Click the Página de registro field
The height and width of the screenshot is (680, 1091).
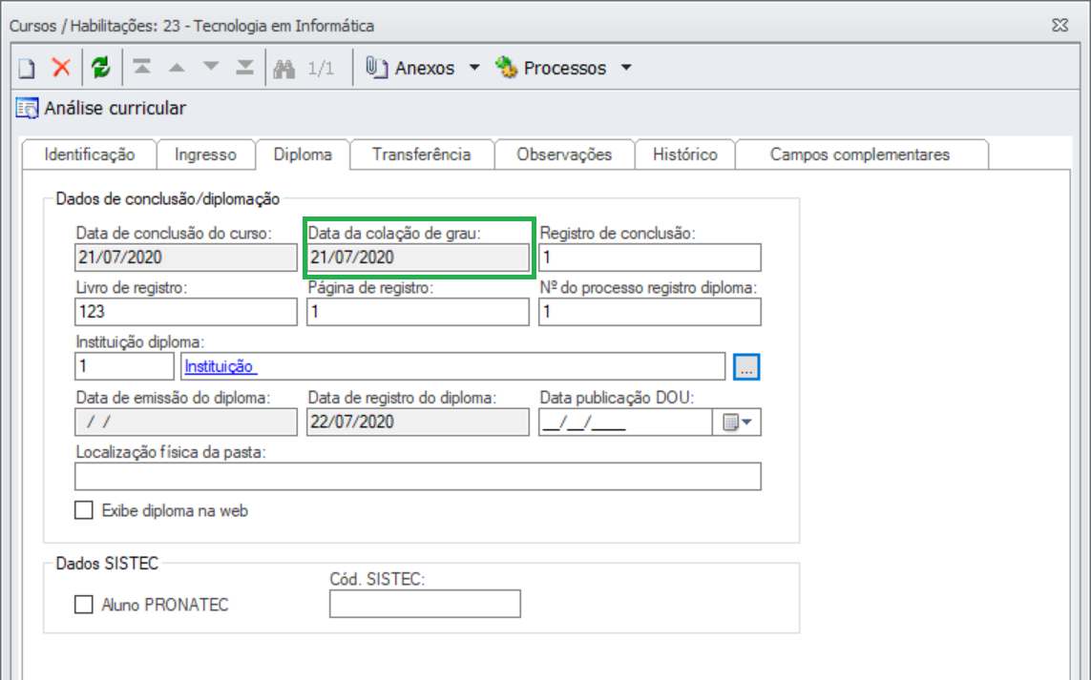[418, 312]
